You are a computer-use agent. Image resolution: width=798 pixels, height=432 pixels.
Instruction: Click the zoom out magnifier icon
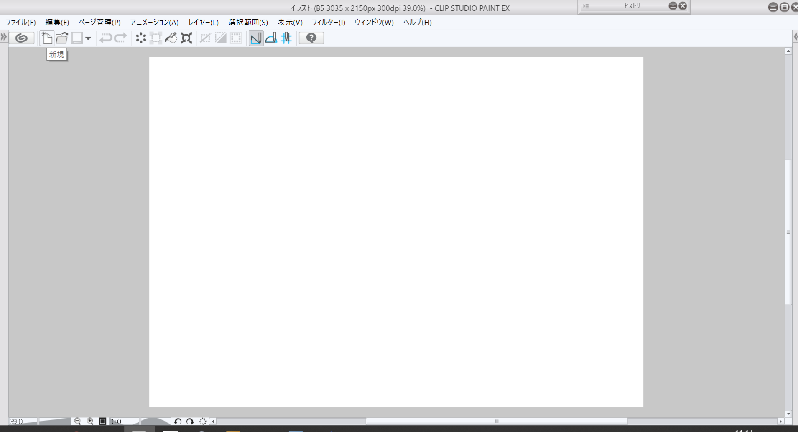pos(77,421)
